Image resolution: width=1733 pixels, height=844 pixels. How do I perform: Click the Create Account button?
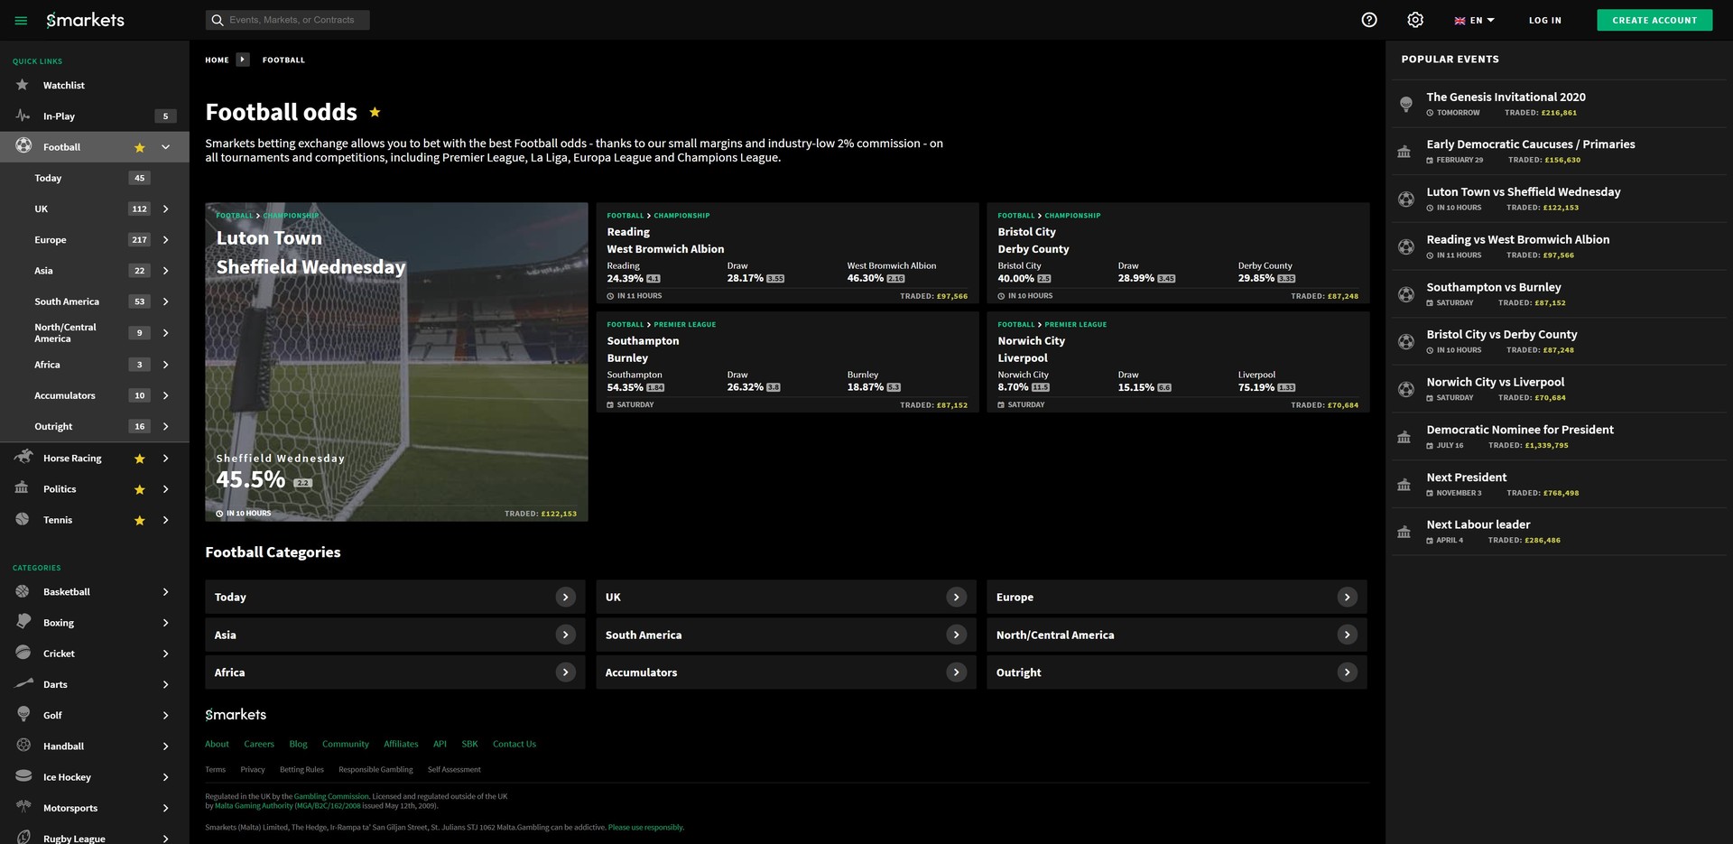coord(1654,20)
